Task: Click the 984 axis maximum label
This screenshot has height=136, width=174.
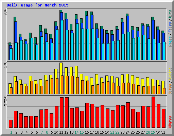Action: [x=5, y=13]
